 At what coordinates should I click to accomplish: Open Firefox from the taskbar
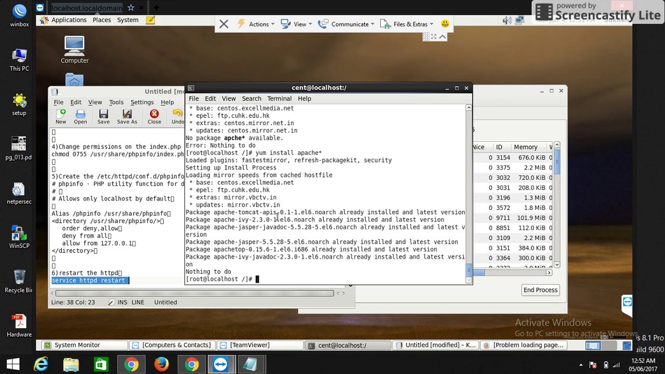click(161, 365)
